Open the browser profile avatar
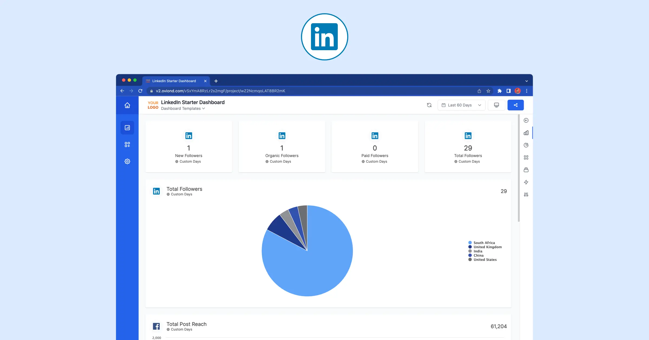The height and width of the screenshot is (340, 649). (518, 91)
